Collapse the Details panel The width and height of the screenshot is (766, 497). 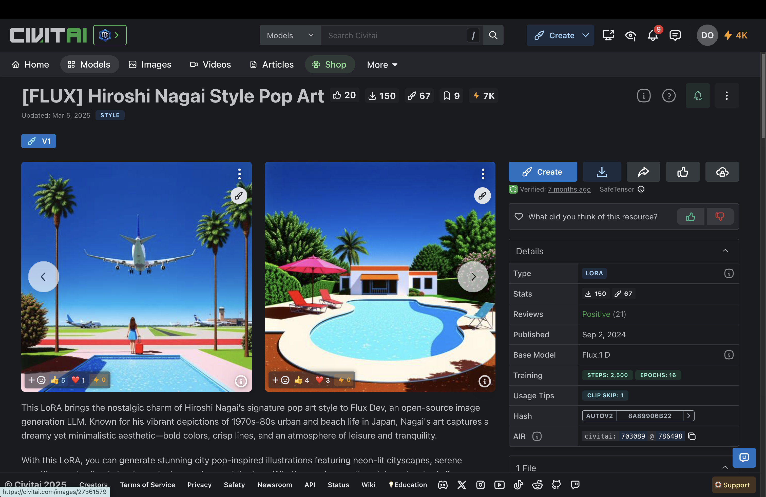(725, 251)
